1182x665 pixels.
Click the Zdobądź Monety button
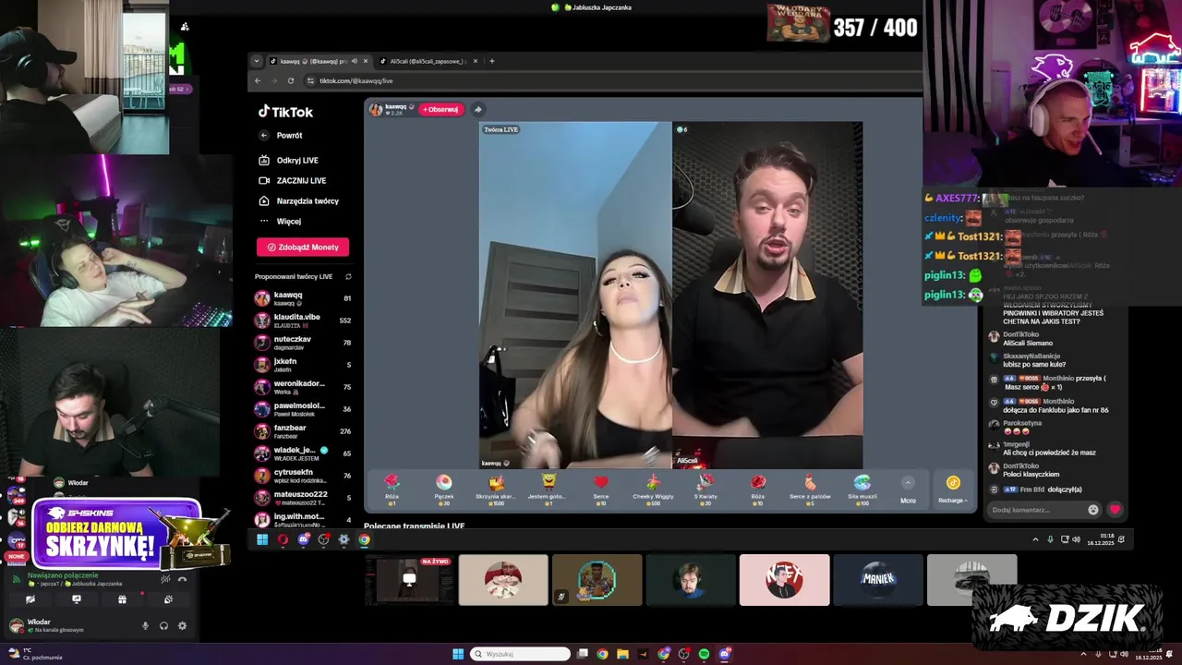point(303,247)
